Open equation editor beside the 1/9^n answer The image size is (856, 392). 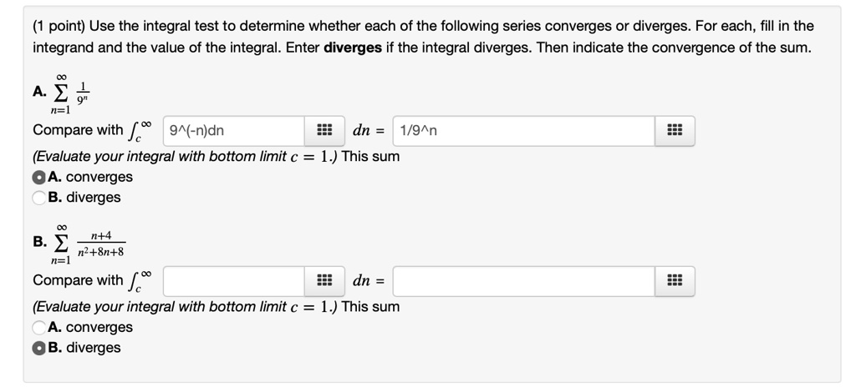pyautogui.click(x=675, y=131)
